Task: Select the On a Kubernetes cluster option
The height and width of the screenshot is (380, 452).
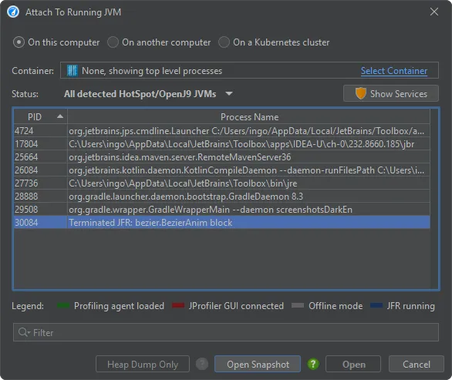Action: [x=274, y=42]
